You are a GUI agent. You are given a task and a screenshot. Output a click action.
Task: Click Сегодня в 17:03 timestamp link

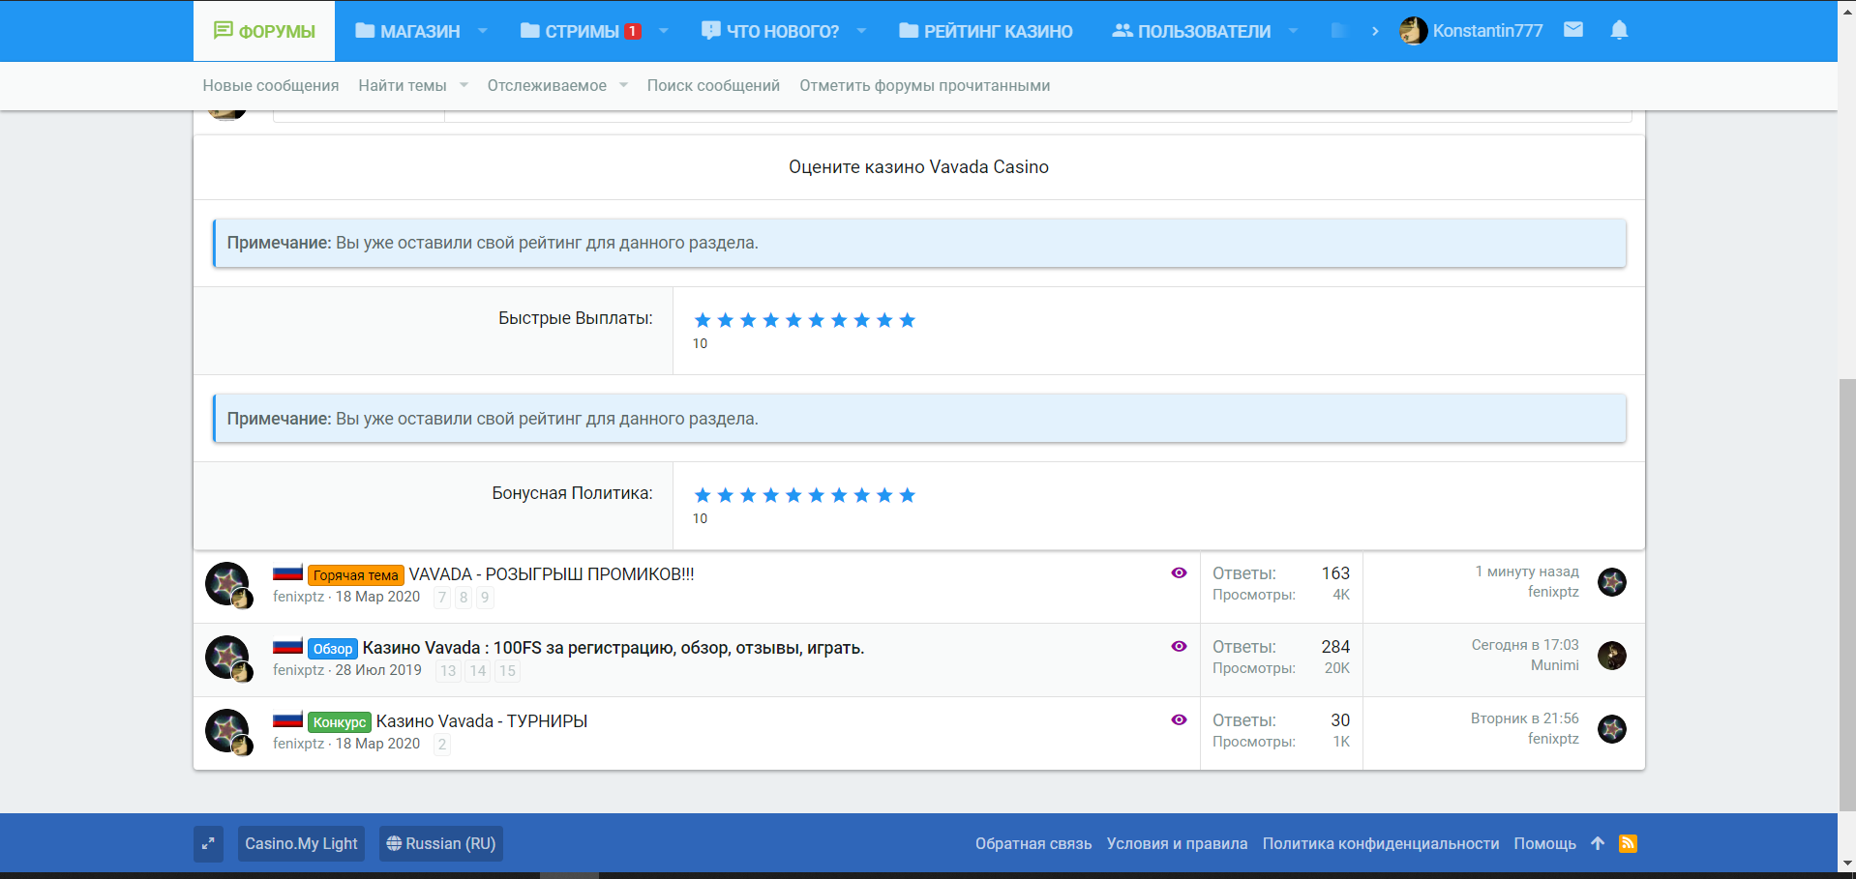1525,645
